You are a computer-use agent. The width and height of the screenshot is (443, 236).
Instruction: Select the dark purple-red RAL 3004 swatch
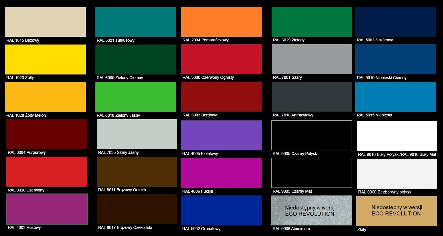(x=47, y=134)
